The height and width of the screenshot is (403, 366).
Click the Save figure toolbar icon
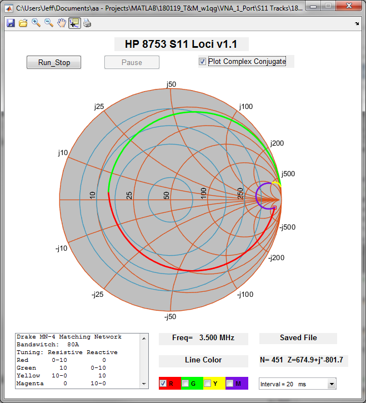[x=11, y=23]
